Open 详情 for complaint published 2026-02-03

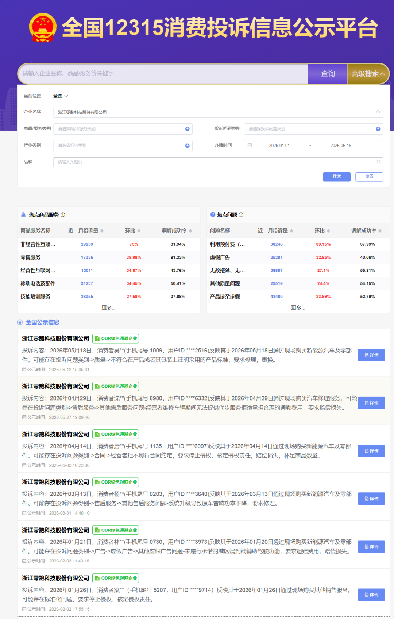click(371, 546)
